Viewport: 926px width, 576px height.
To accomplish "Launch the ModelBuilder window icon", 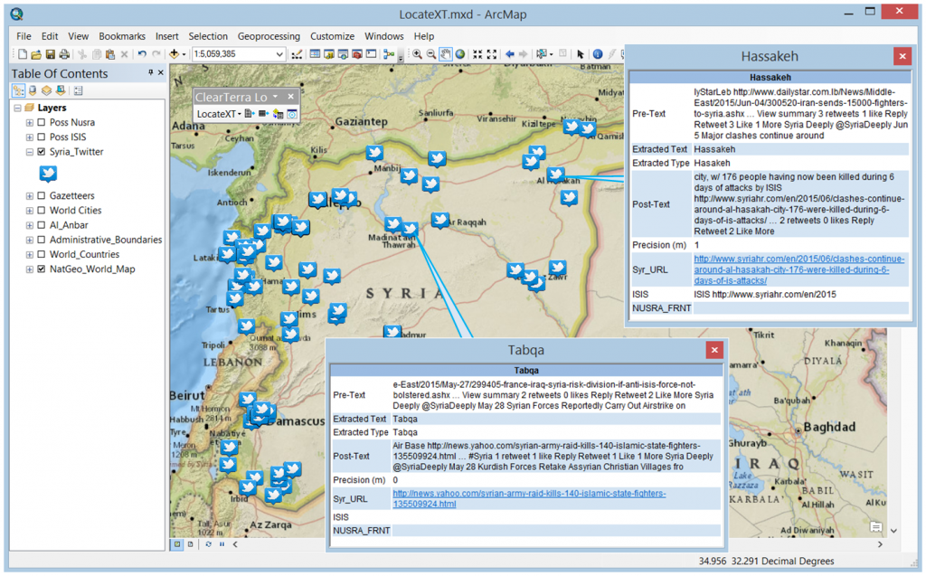I will point(389,54).
